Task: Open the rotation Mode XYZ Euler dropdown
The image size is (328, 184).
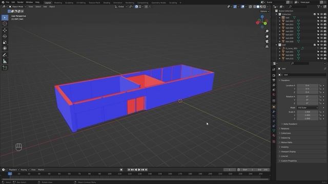Action: point(307,108)
